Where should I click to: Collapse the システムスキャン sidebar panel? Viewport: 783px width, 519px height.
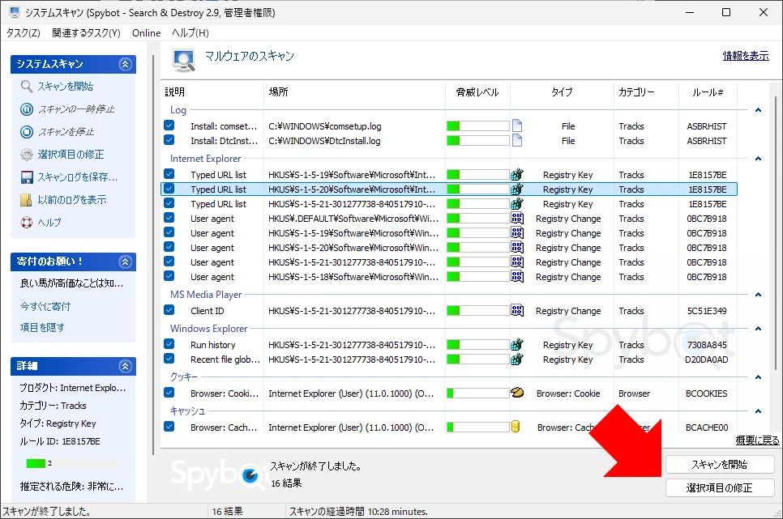pyautogui.click(x=126, y=64)
